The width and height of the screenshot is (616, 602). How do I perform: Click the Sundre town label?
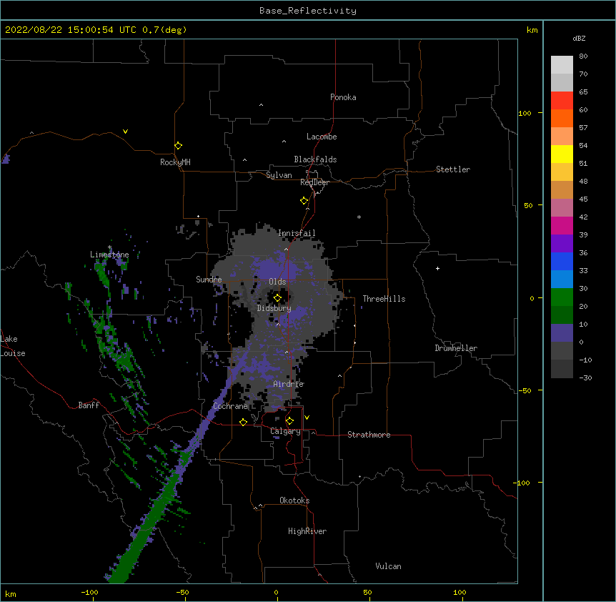pyautogui.click(x=209, y=280)
